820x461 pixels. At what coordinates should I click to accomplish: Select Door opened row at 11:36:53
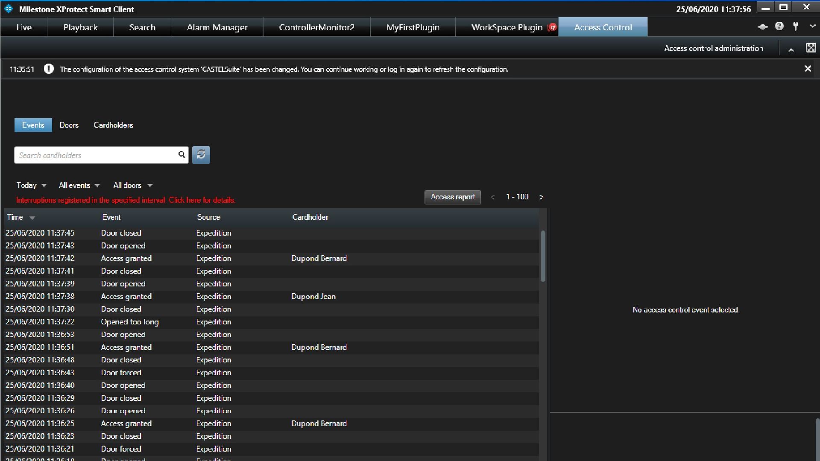[x=272, y=335]
